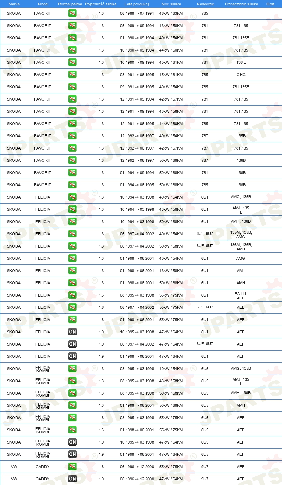Click fuel icon in FAVORIT 787 50kW row
Viewport: 282px width, 485px height.
coord(72,161)
